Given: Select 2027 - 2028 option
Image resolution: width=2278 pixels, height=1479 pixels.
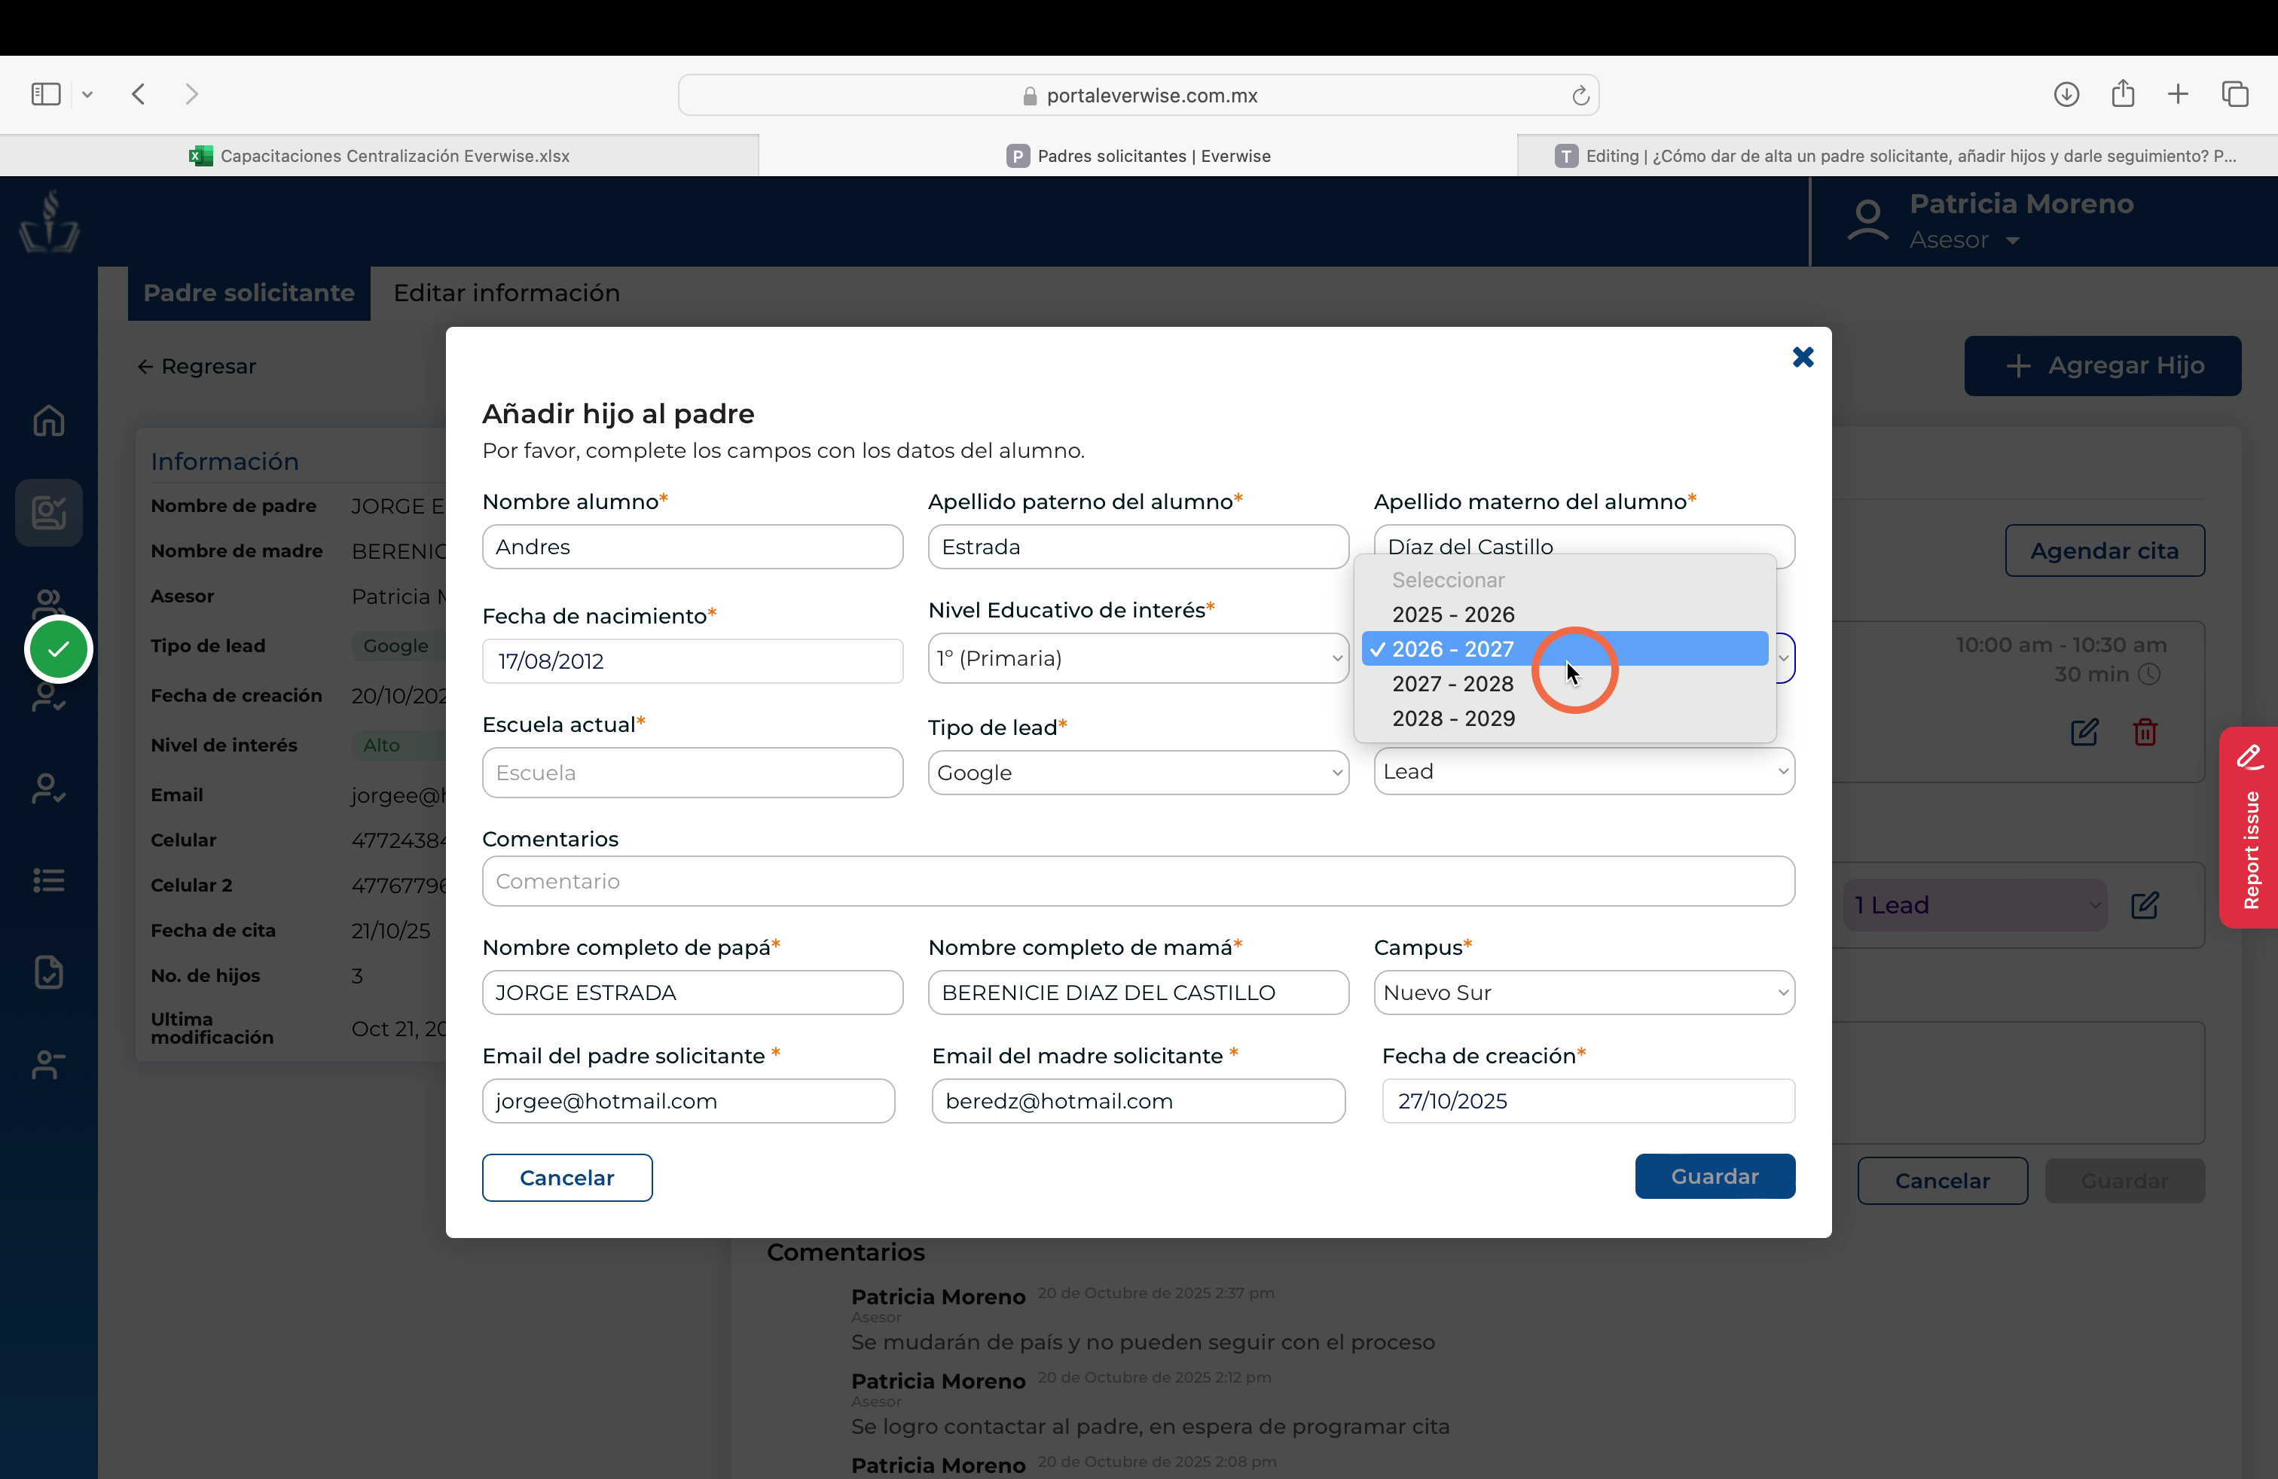Looking at the screenshot, I should (x=1564, y=683).
